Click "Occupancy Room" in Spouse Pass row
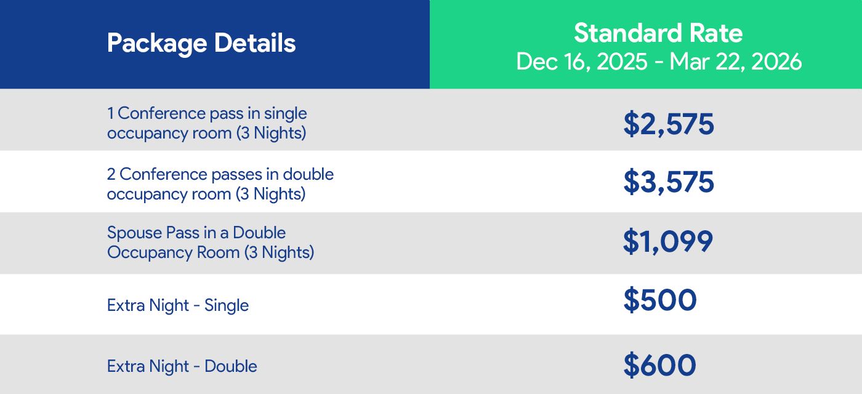The image size is (862, 394). 169,252
